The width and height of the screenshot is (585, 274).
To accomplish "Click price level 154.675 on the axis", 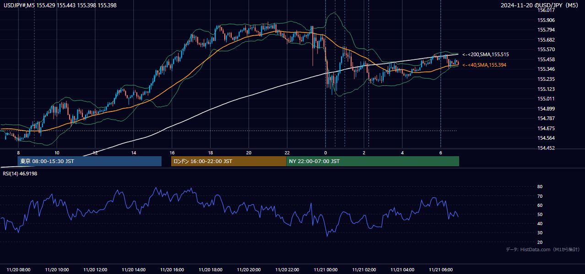I will click(546, 128).
